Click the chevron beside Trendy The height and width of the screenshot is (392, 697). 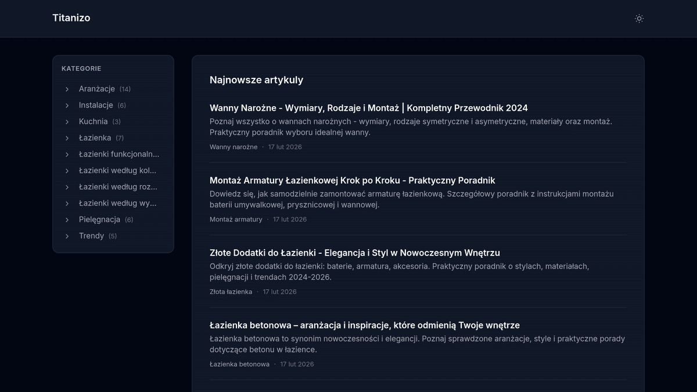click(67, 236)
